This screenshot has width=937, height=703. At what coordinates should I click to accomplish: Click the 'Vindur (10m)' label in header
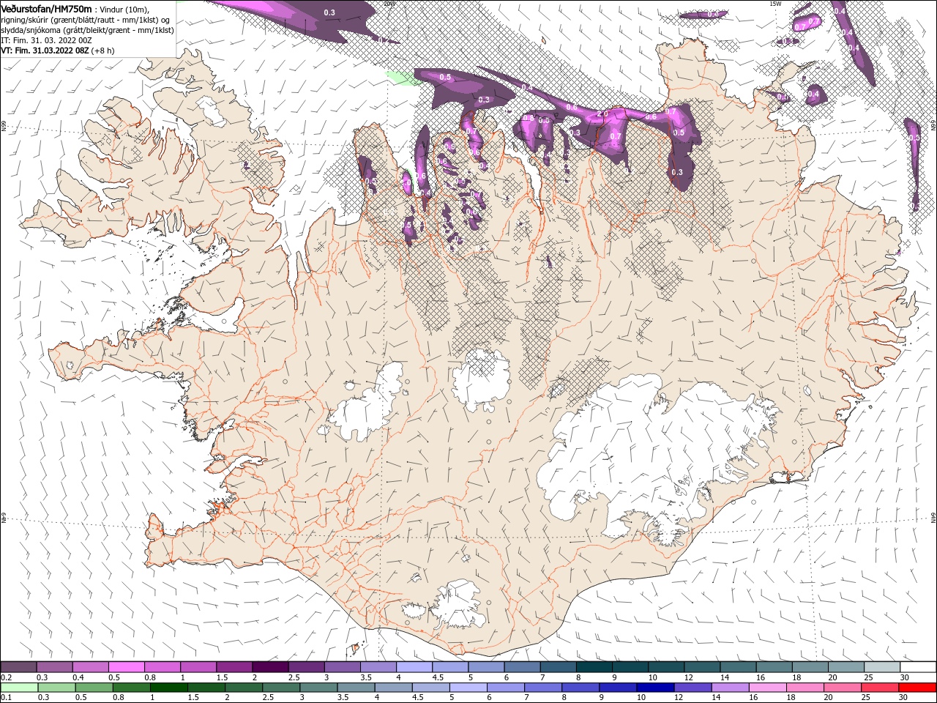[x=123, y=9]
